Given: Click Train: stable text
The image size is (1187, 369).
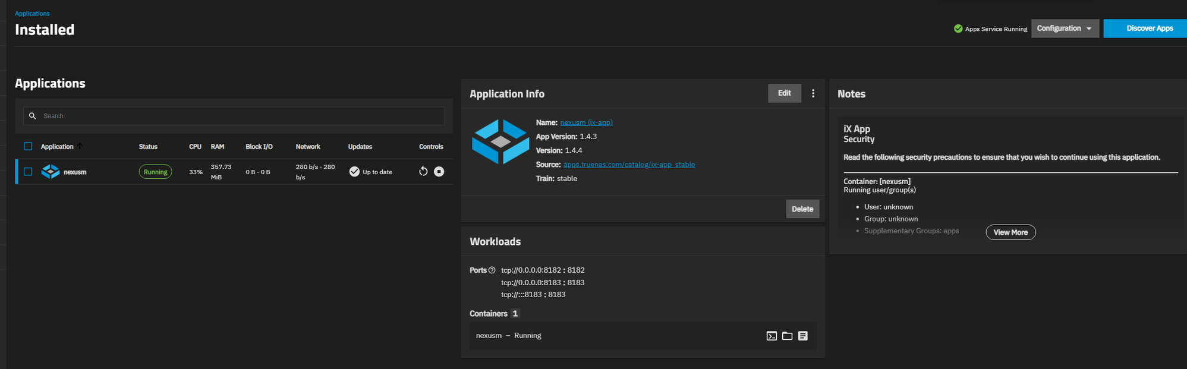Looking at the screenshot, I should coord(556,178).
